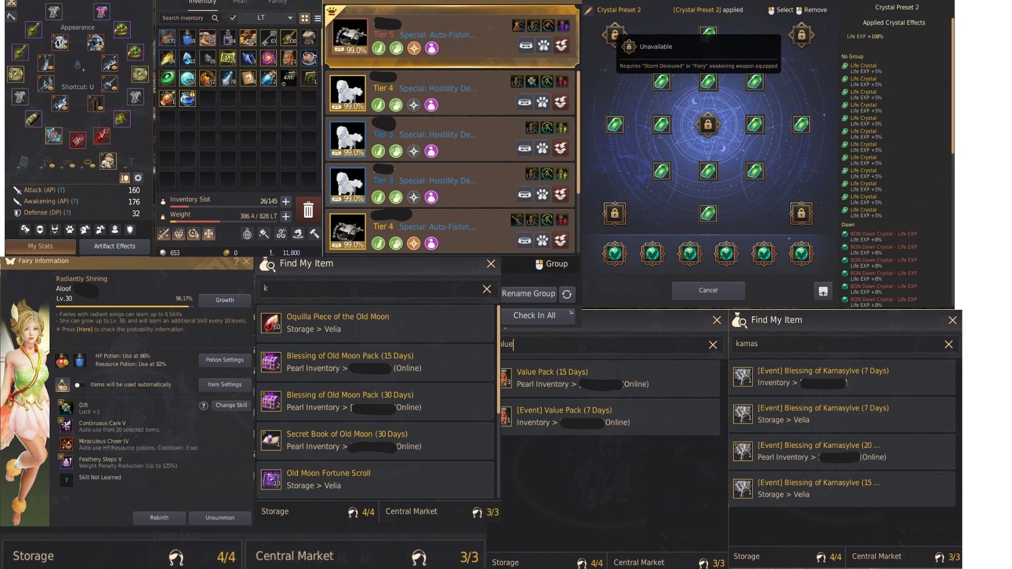Click the locked center crystal slot
This screenshot has height=569, width=1012.
pos(708,125)
